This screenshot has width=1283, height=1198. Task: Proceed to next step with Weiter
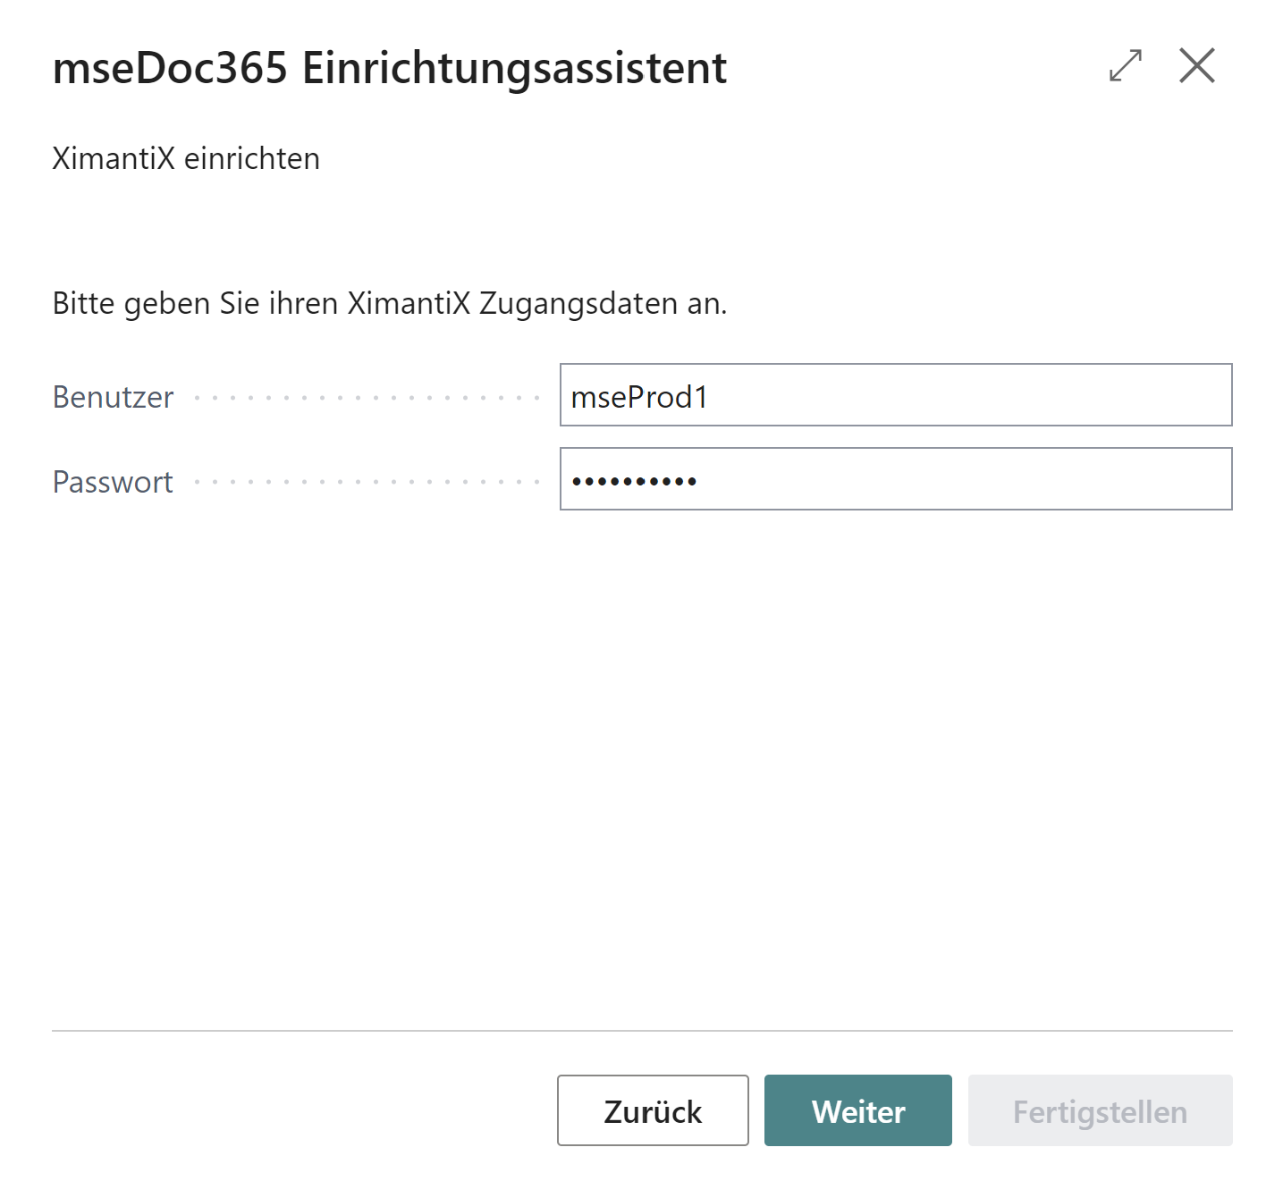pos(857,1110)
